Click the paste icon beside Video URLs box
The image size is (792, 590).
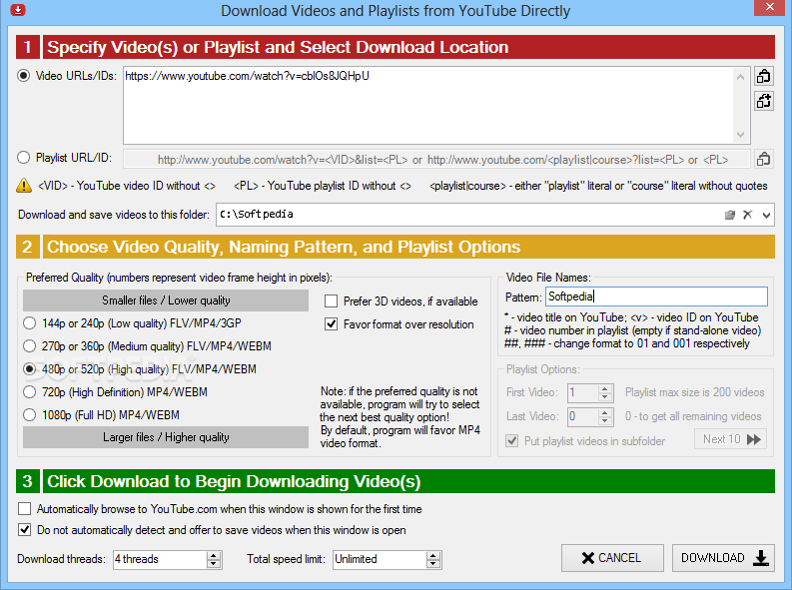(x=764, y=76)
